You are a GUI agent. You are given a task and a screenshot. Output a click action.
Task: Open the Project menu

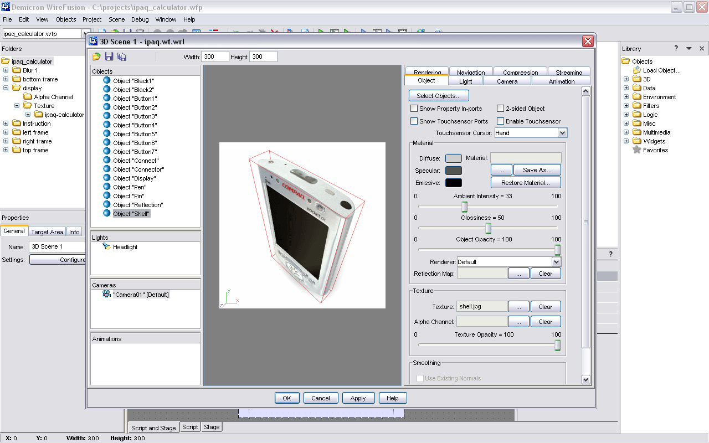click(92, 19)
